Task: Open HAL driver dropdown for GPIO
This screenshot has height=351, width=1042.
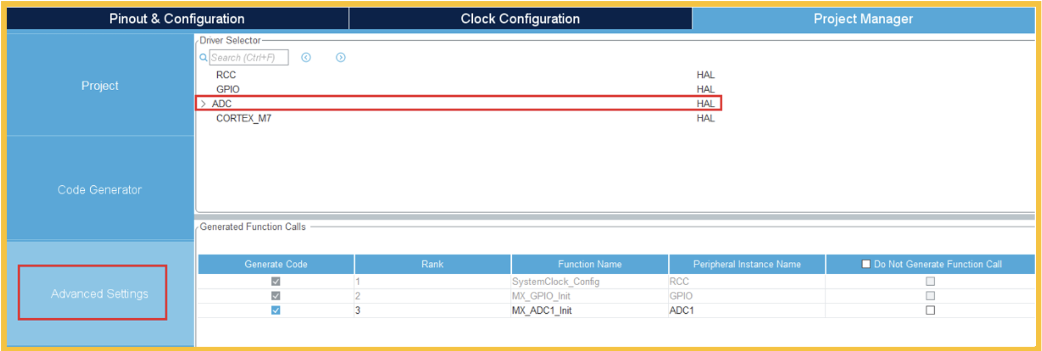Action: (705, 89)
